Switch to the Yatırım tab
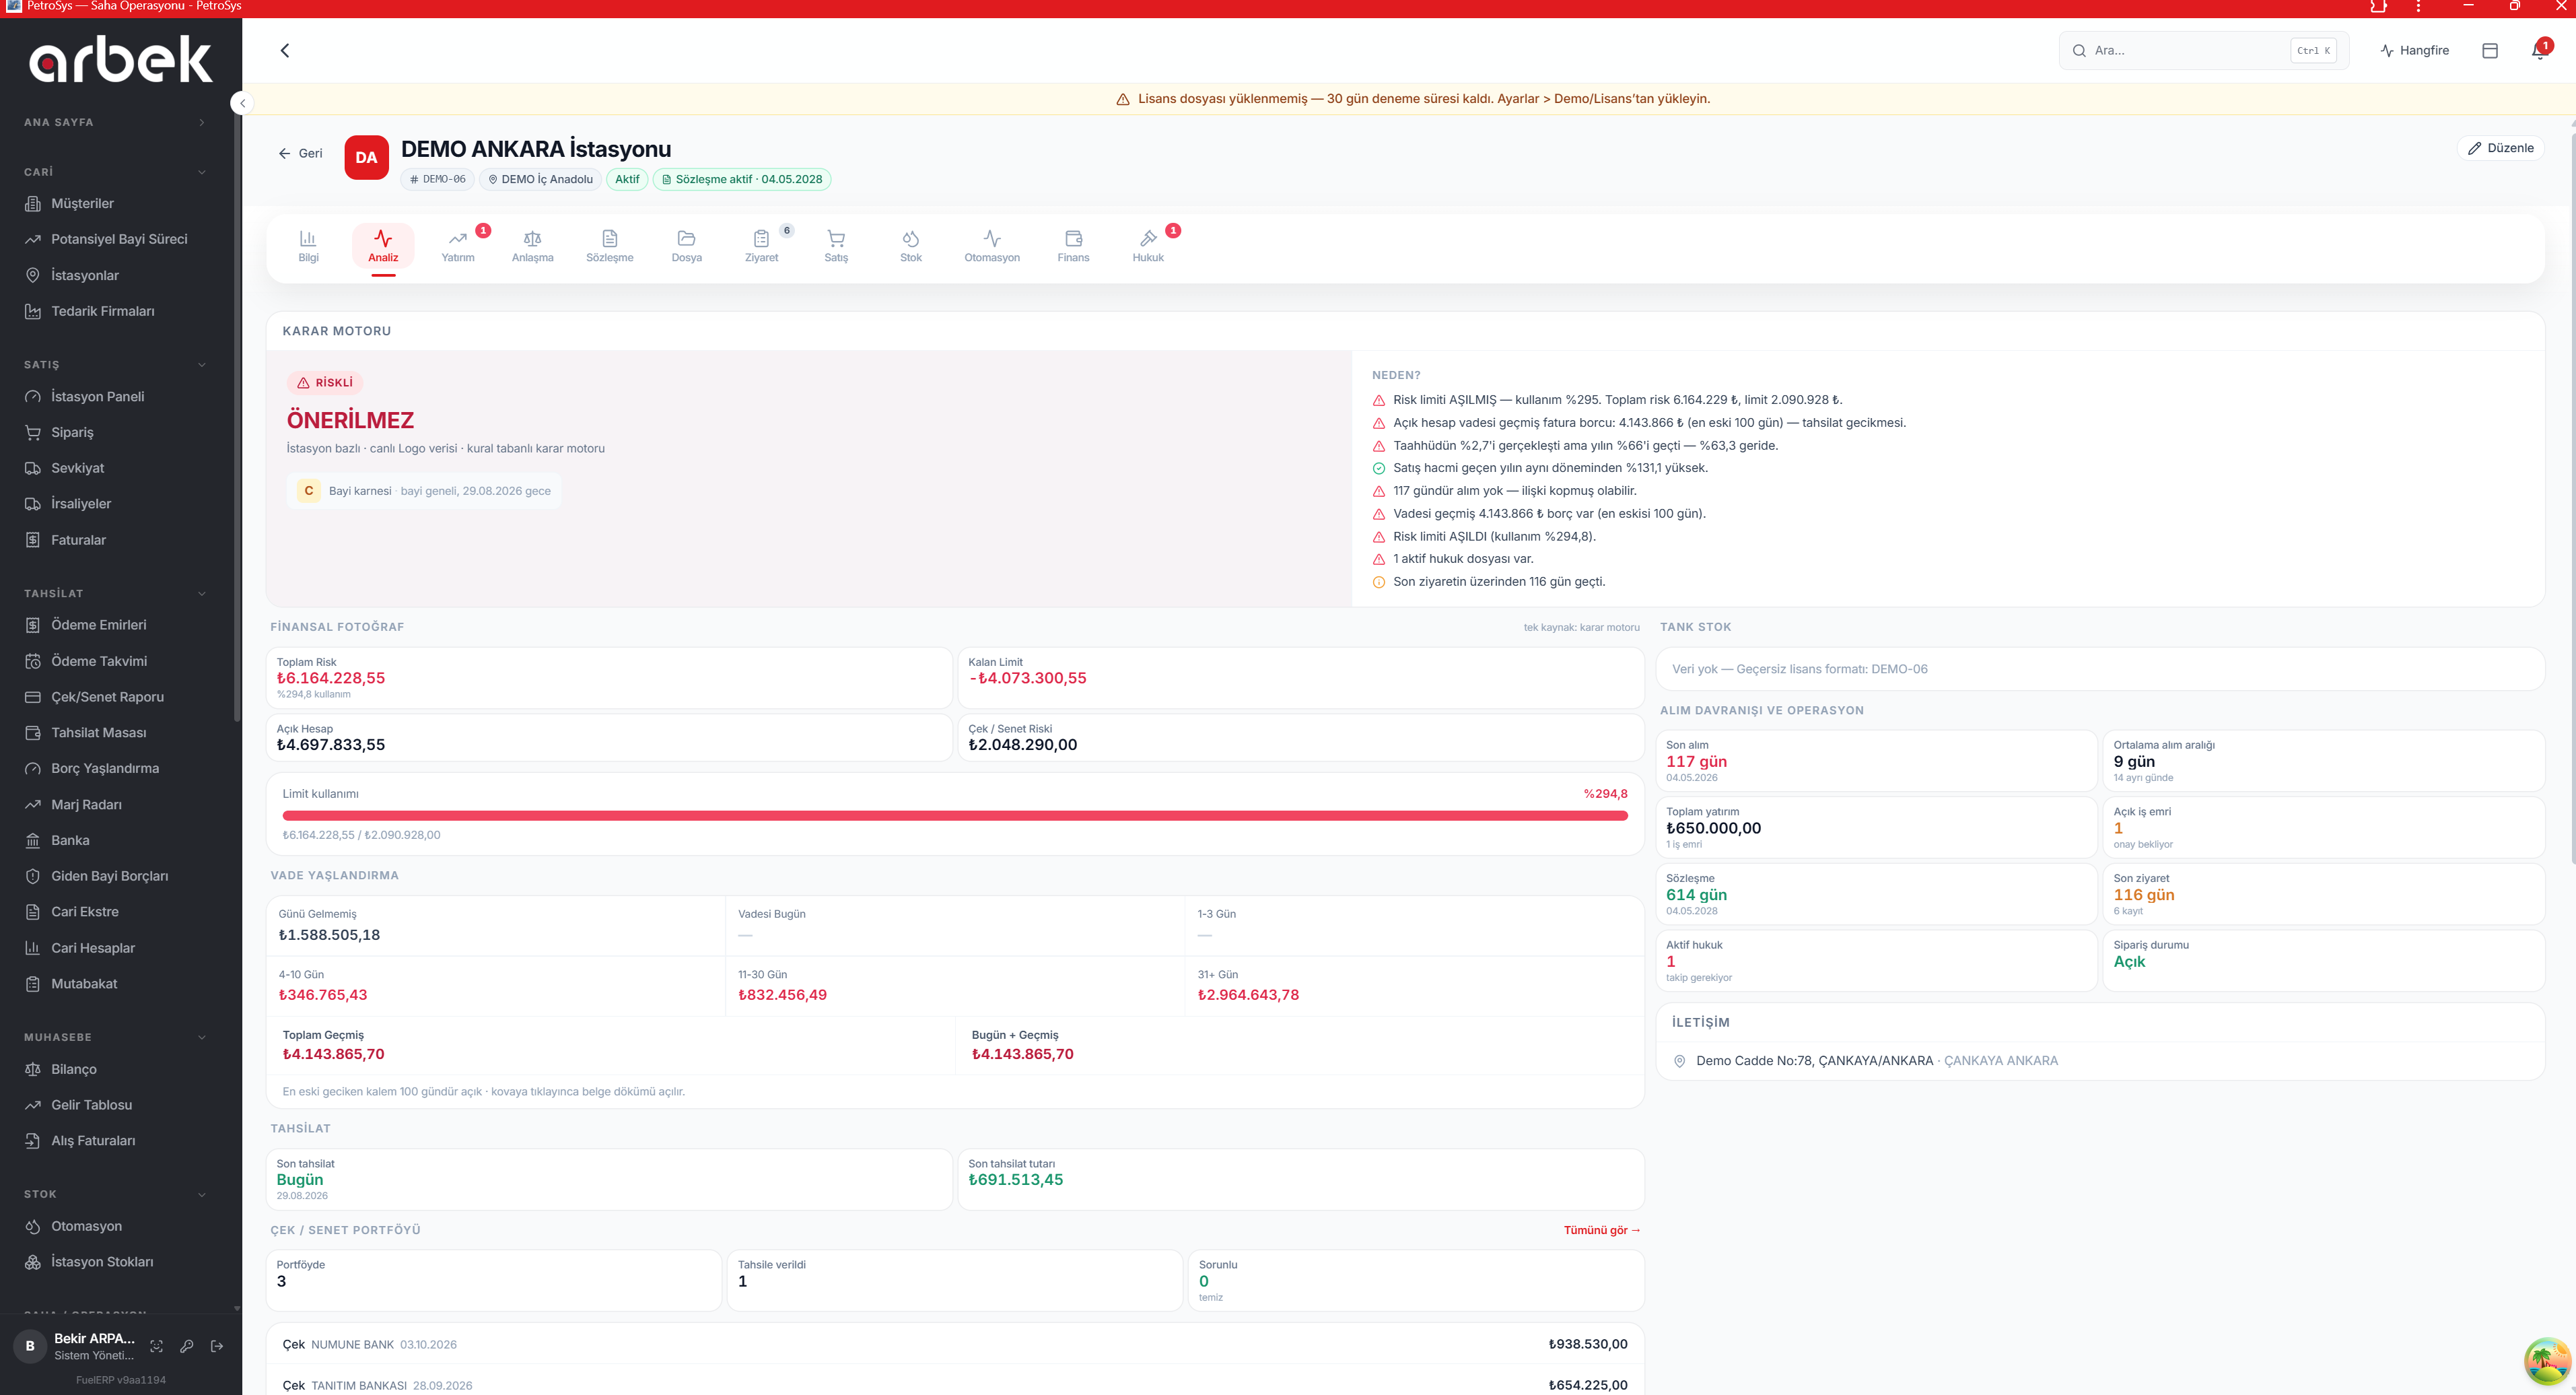The image size is (2576, 1395). 458,246
